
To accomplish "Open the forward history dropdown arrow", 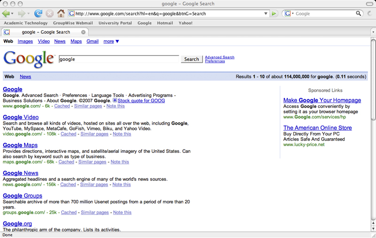I will coord(28,14).
